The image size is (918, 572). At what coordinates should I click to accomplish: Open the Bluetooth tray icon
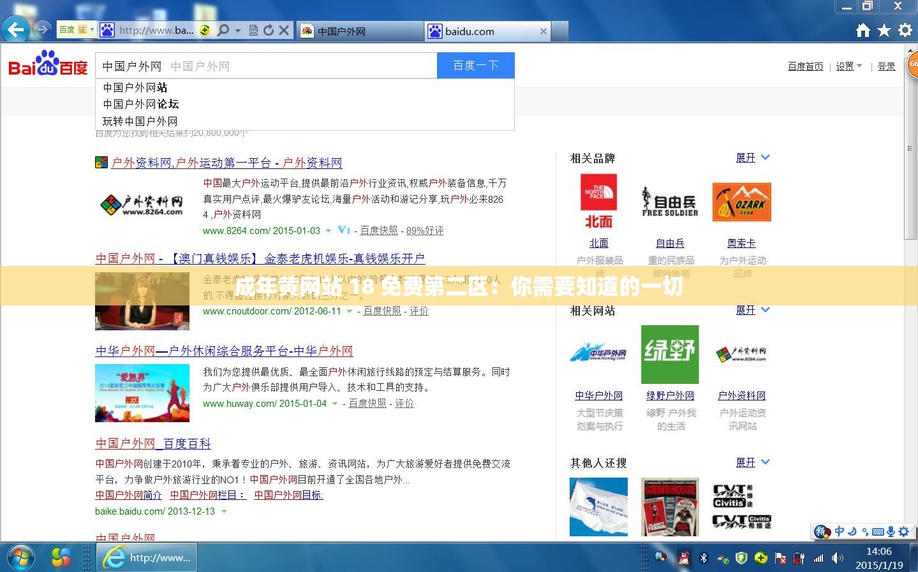(704, 558)
